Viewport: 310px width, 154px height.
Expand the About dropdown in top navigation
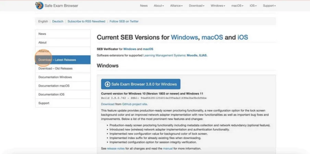(x=159, y=6)
